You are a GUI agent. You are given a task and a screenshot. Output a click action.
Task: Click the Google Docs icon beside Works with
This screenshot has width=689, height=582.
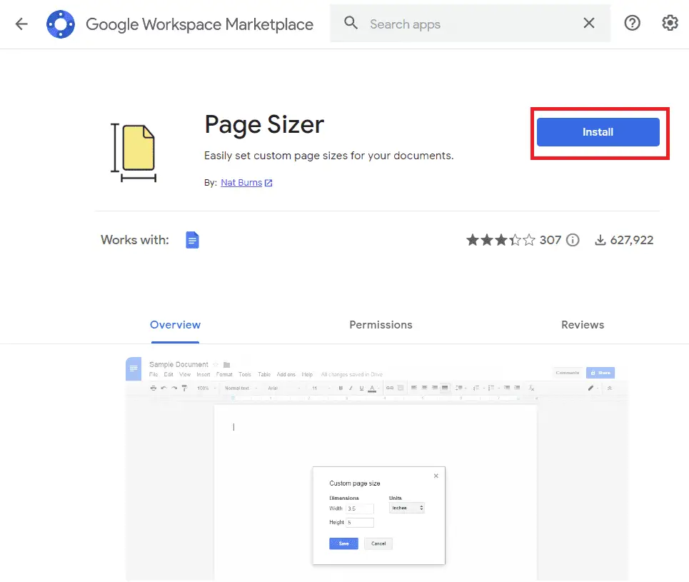click(x=192, y=240)
